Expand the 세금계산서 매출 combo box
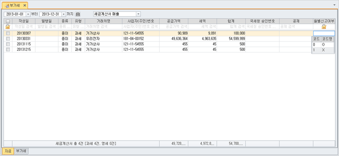The height and width of the screenshot is (156, 339). point(138,14)
